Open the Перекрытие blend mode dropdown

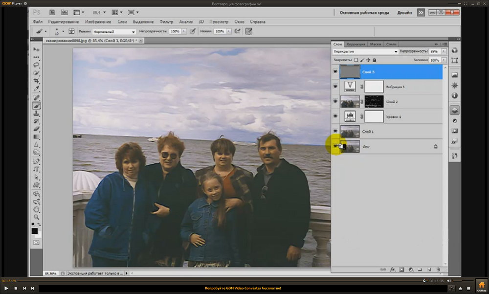pos(365,51)
